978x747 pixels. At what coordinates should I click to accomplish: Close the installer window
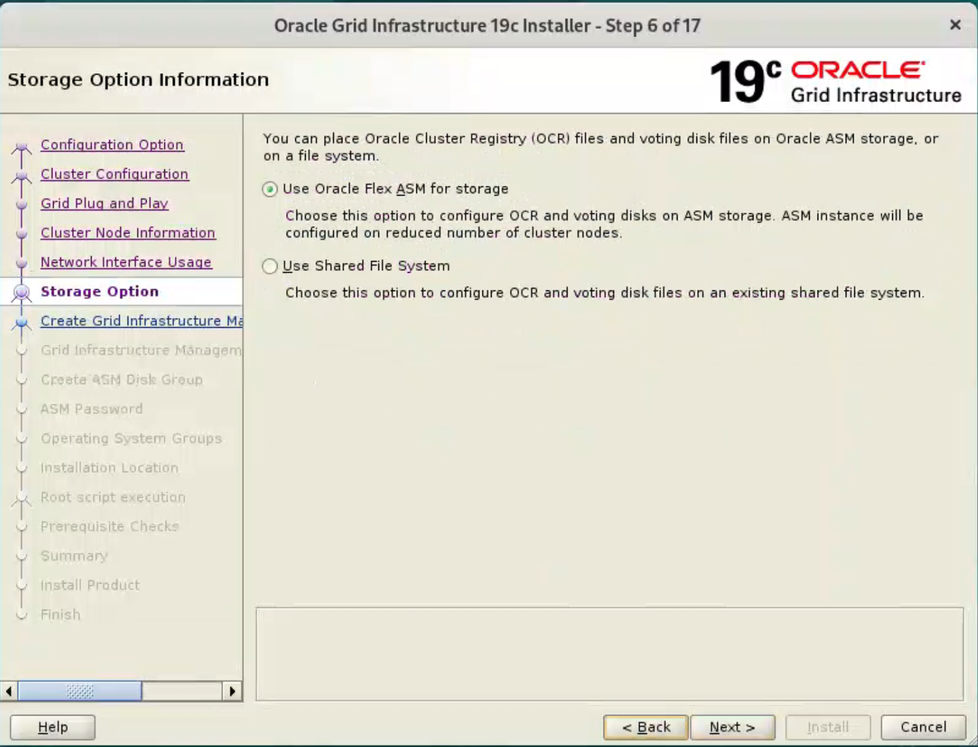click(x=955, y=25)
